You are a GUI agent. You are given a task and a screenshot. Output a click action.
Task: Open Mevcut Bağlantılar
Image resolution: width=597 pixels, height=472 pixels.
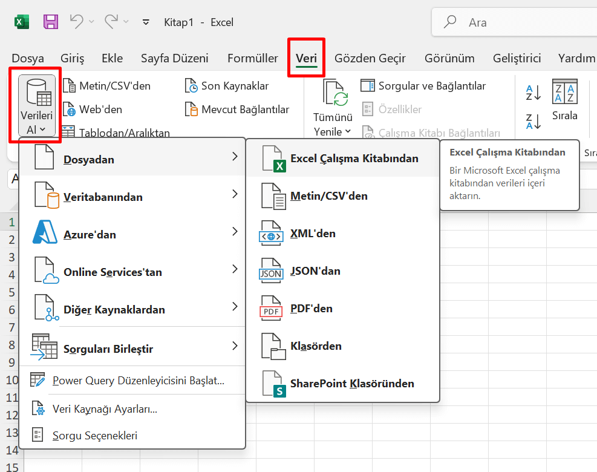(237, 110)
